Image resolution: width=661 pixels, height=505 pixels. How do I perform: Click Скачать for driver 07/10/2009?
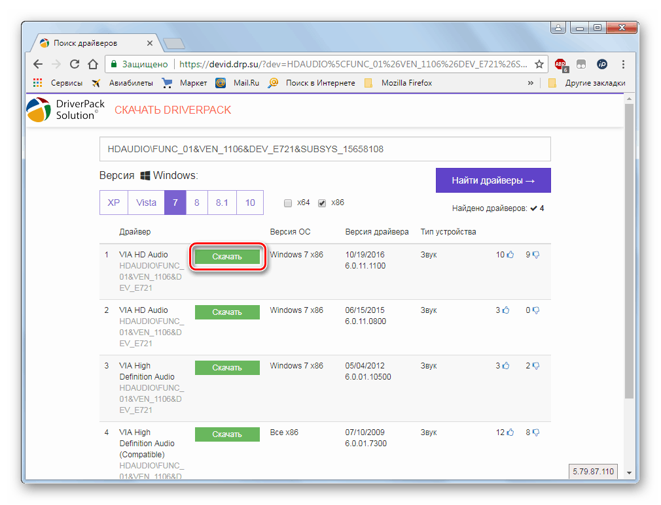coord(227,434)
